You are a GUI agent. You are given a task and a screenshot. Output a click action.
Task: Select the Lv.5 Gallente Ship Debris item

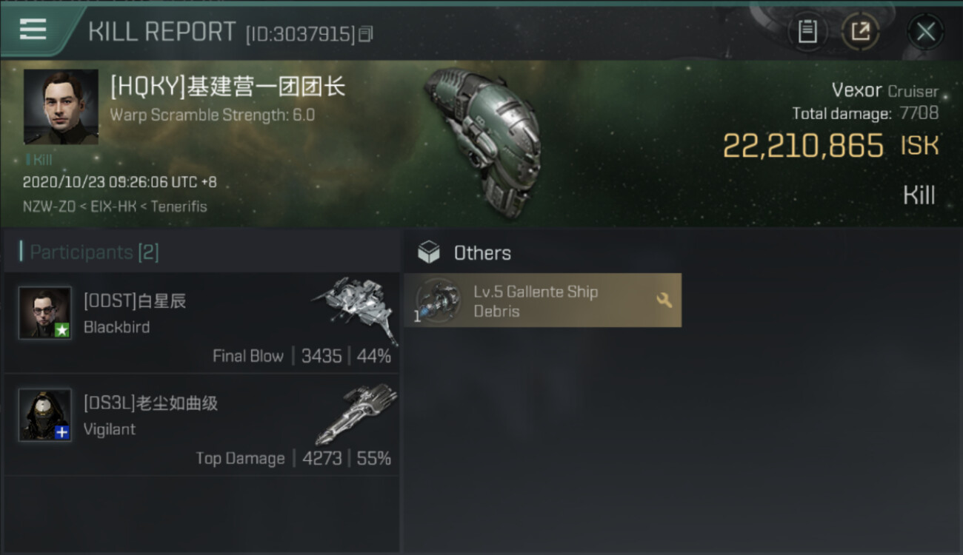542,300
